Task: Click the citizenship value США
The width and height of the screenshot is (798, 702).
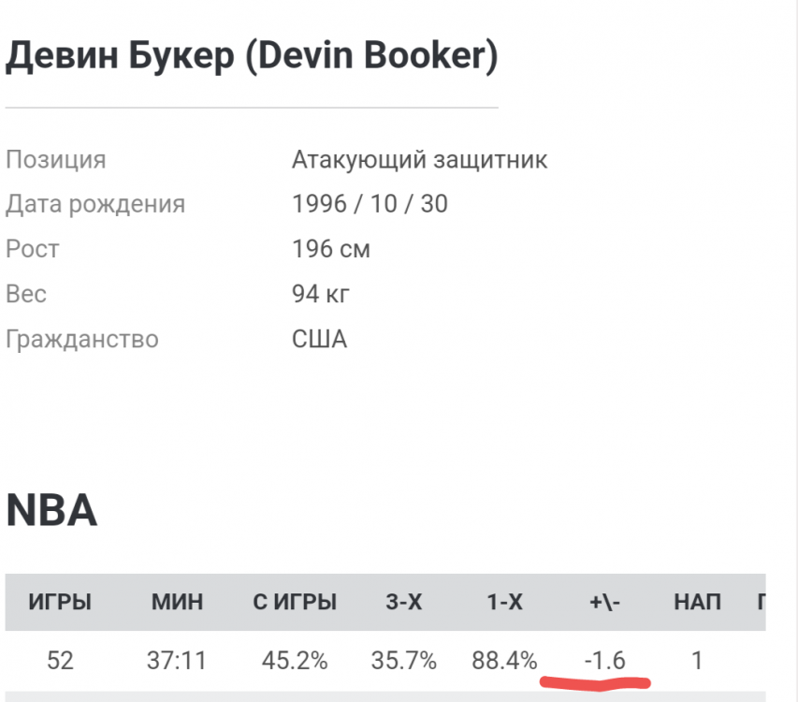Action: 319,339
